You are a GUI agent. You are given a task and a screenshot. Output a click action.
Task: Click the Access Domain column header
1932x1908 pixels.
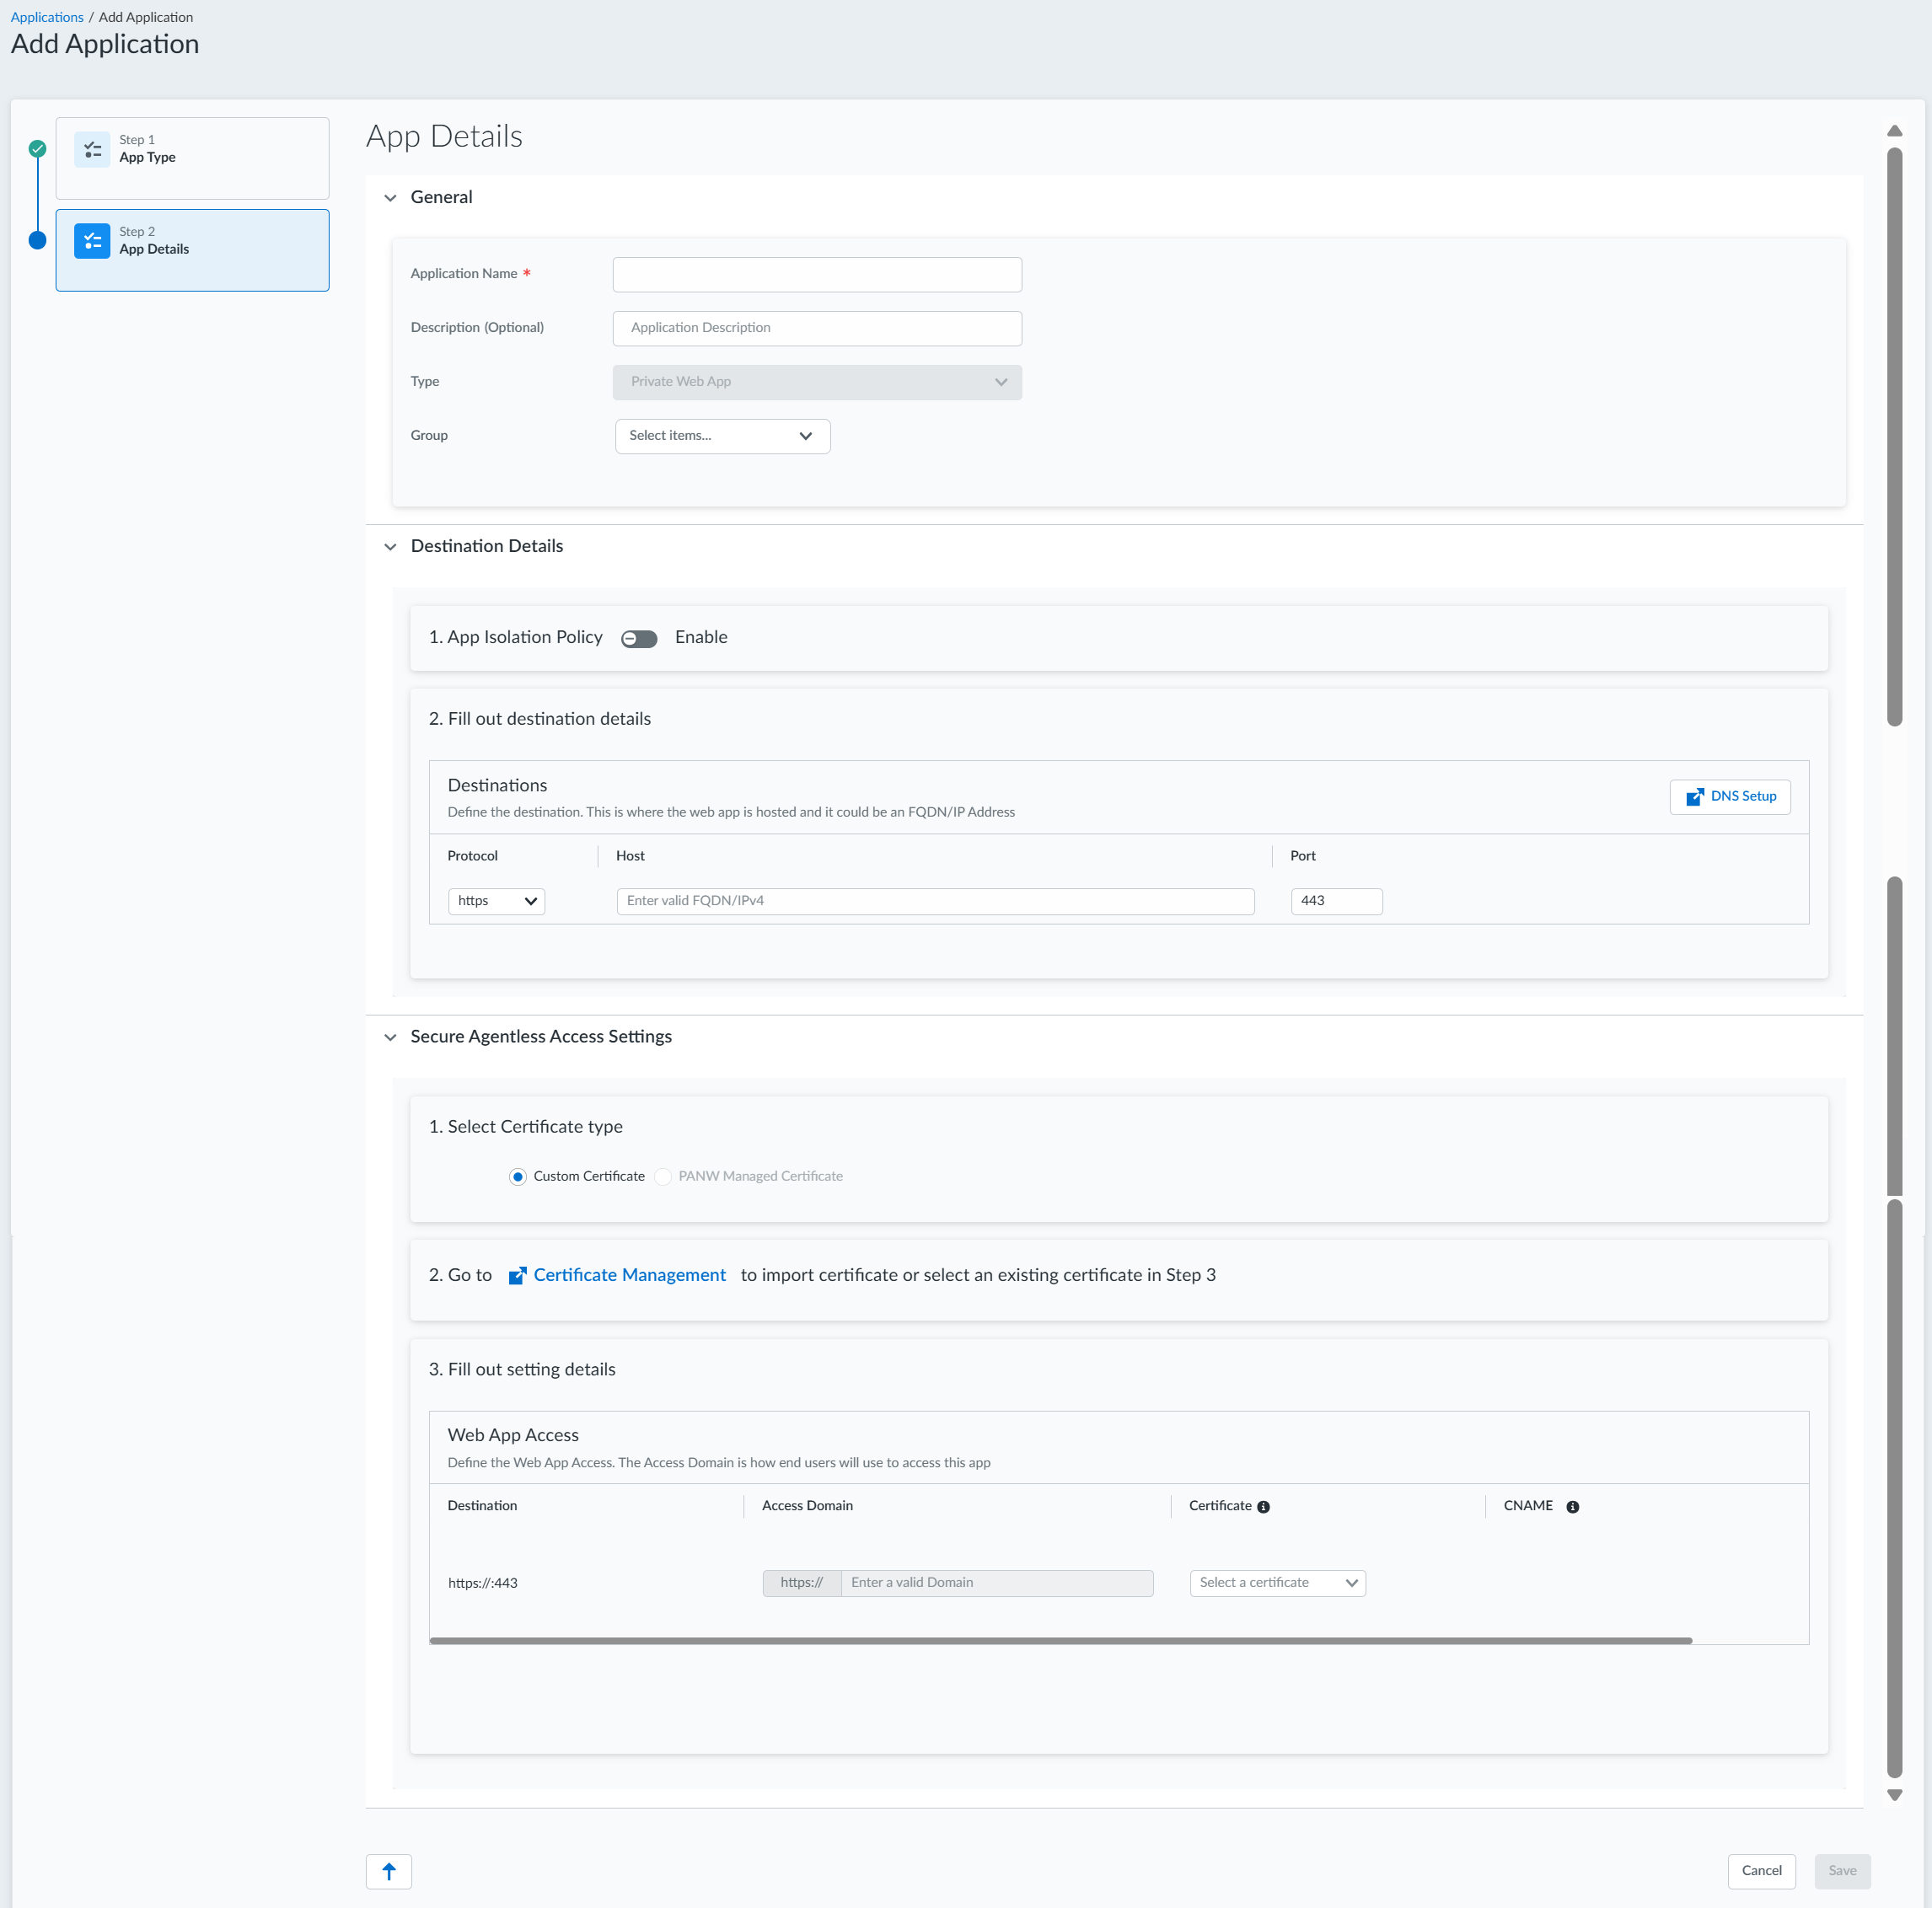click(x=807, y=1506)
